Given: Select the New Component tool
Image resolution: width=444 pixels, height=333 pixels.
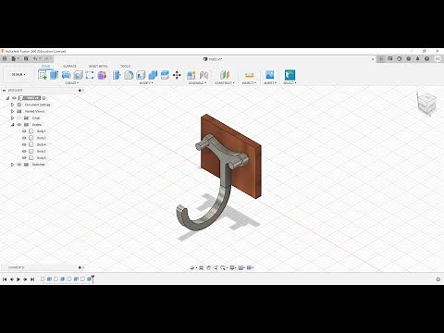Looking at the screenshot, I should 191,75.
